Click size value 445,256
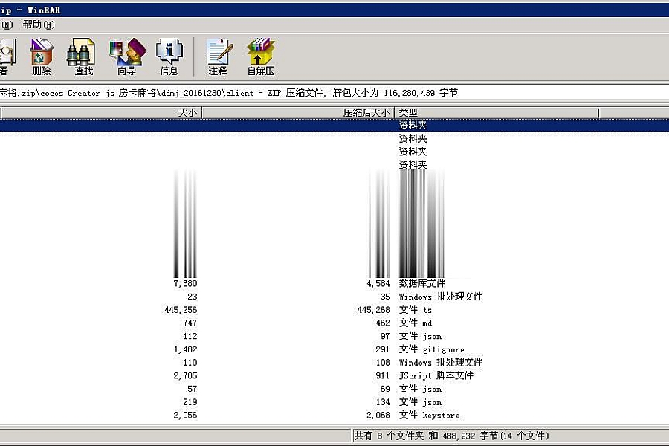The width and height of the screenshot is (669, 446). (181, 310)
